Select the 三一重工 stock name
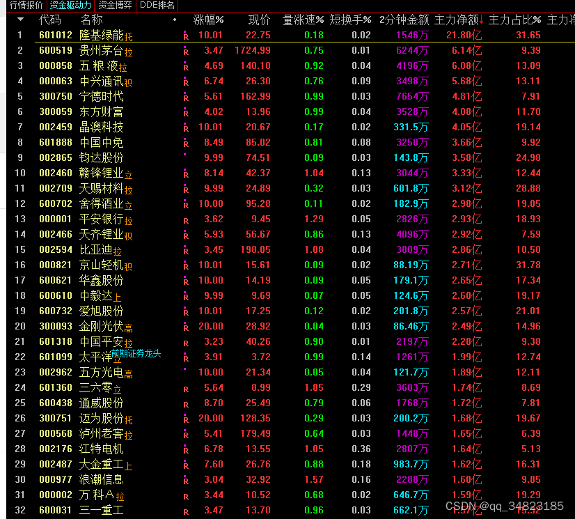575x519 pixels. [x=102, y=510]
